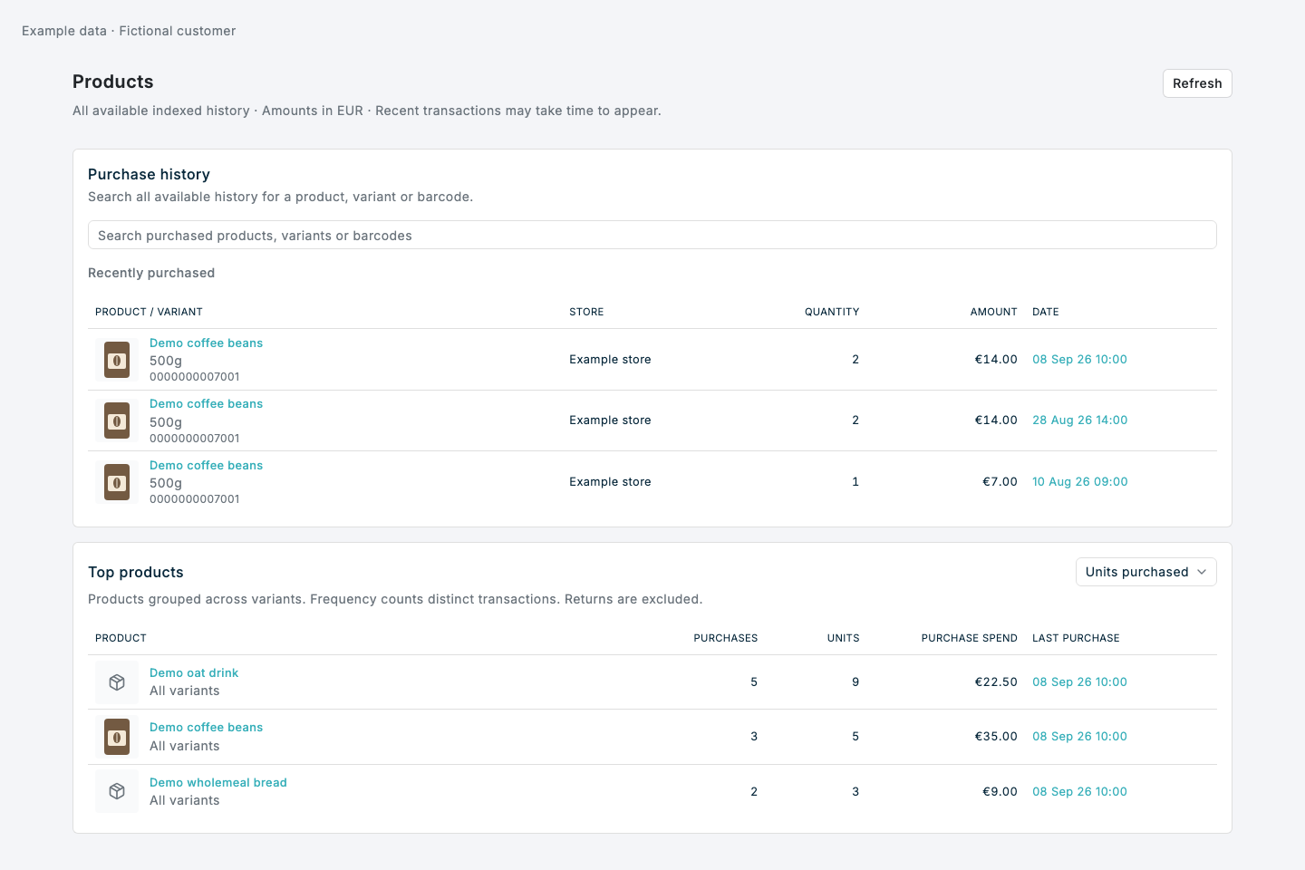Click the Recently purchased label
1305x870 pixels.
tap(151, 273)
